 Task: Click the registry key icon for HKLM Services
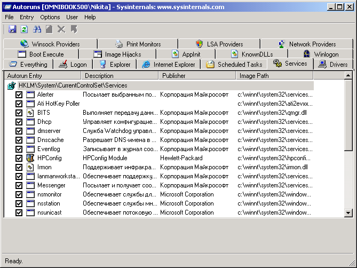coord(12,85)
